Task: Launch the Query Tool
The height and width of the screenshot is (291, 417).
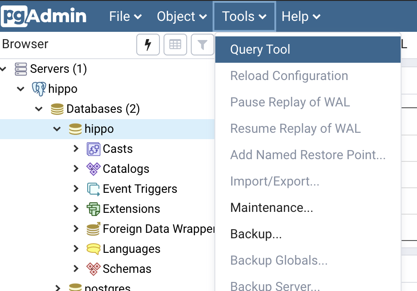Action: [259, 49]
